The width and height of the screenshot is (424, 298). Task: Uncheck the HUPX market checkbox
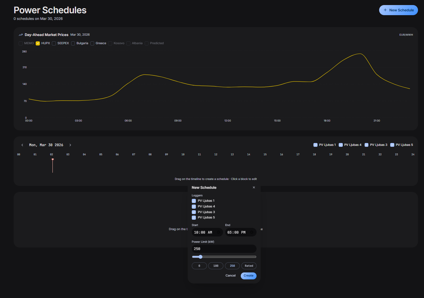point(38,43)
